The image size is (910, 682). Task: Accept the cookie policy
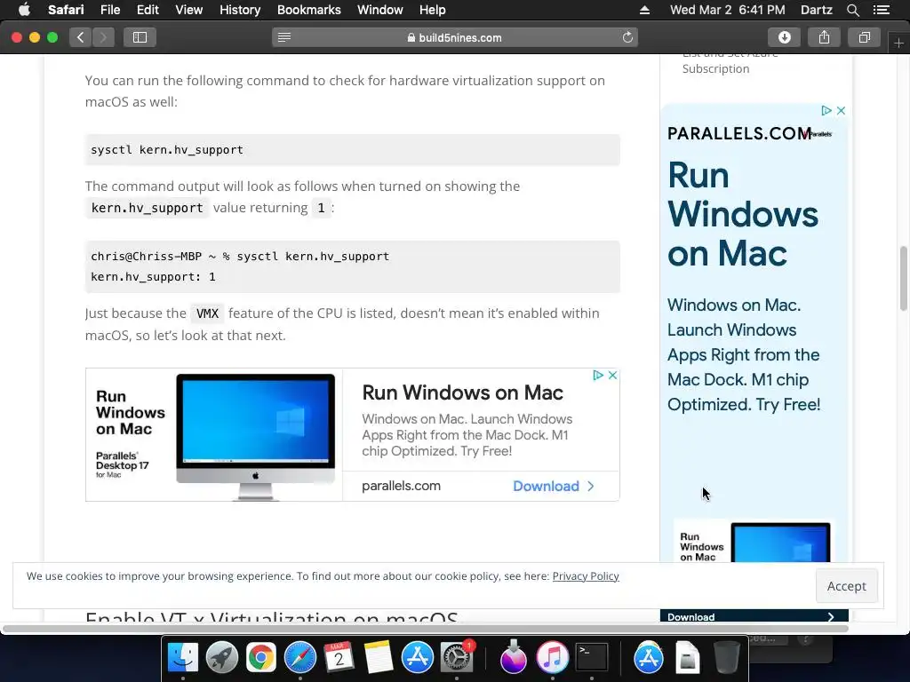tap(846, 586)
